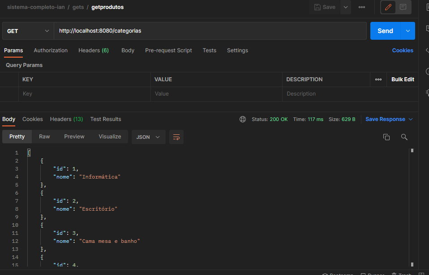This screenshot has height=275, width=429.
Task: Toggle line wrapping in the response viewer
Action: (x=176, y=137)
